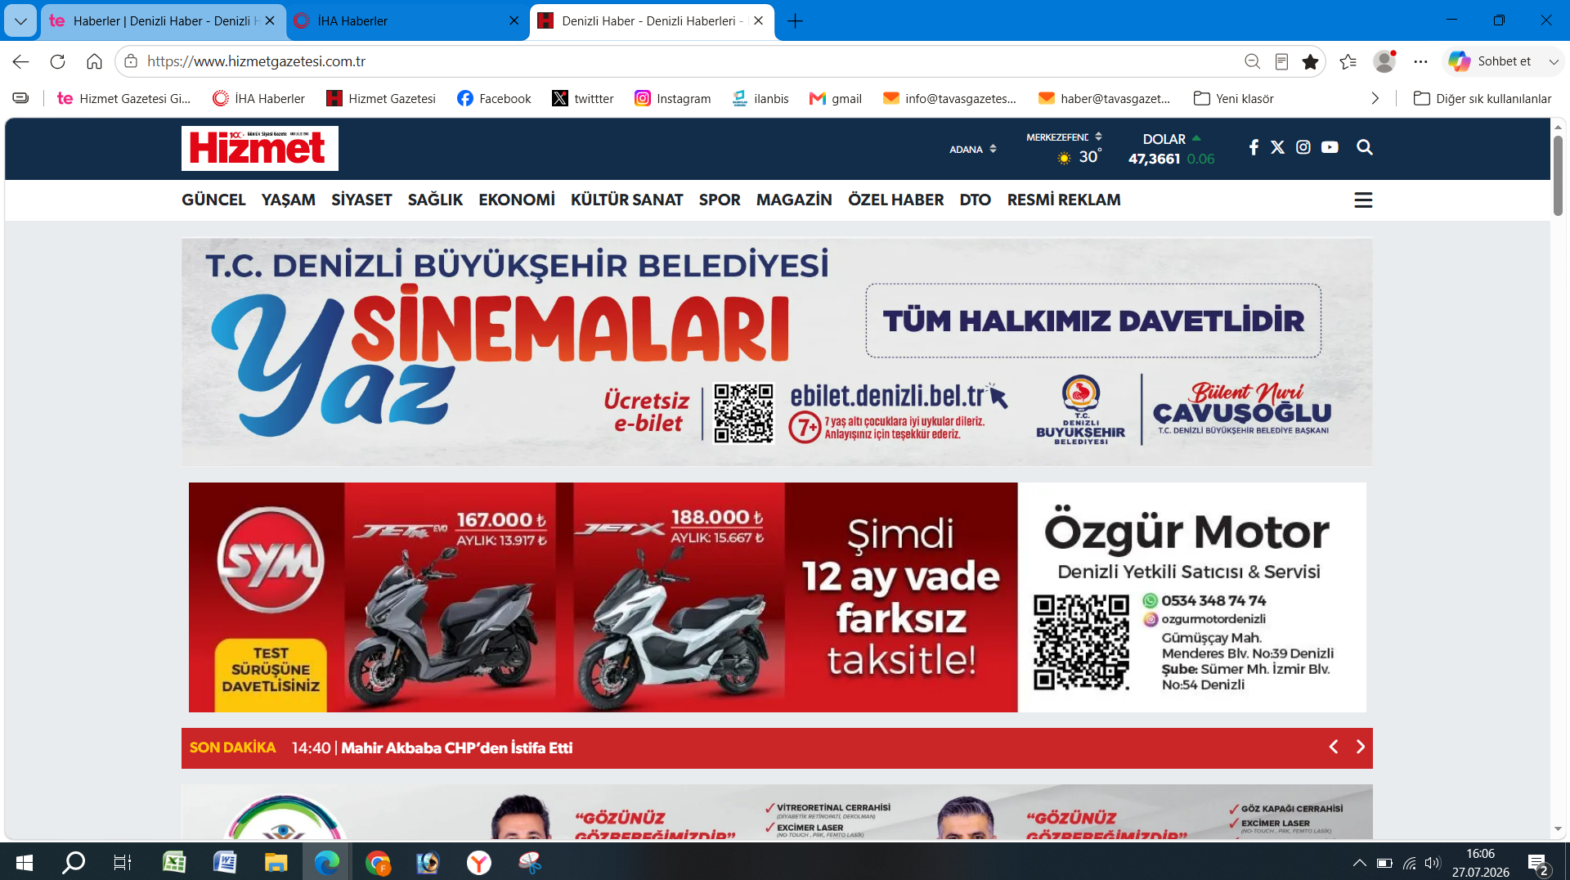Open File Explorer from the taskbar

click(x=276, y=862)
